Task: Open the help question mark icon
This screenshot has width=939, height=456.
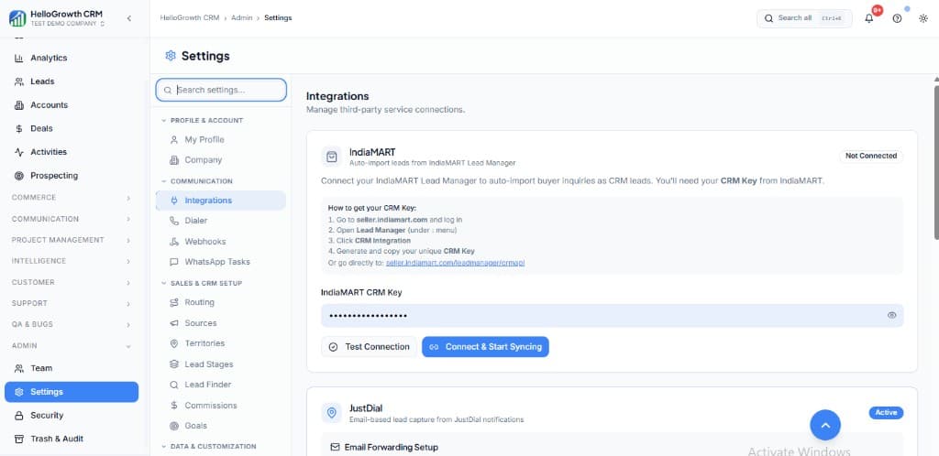Action: click(897, 18)
